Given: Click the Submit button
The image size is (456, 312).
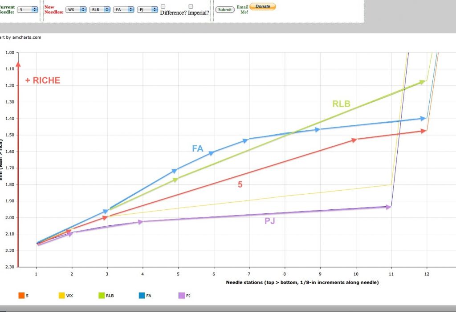Looking at the screenshot, I should pos(225,10).
